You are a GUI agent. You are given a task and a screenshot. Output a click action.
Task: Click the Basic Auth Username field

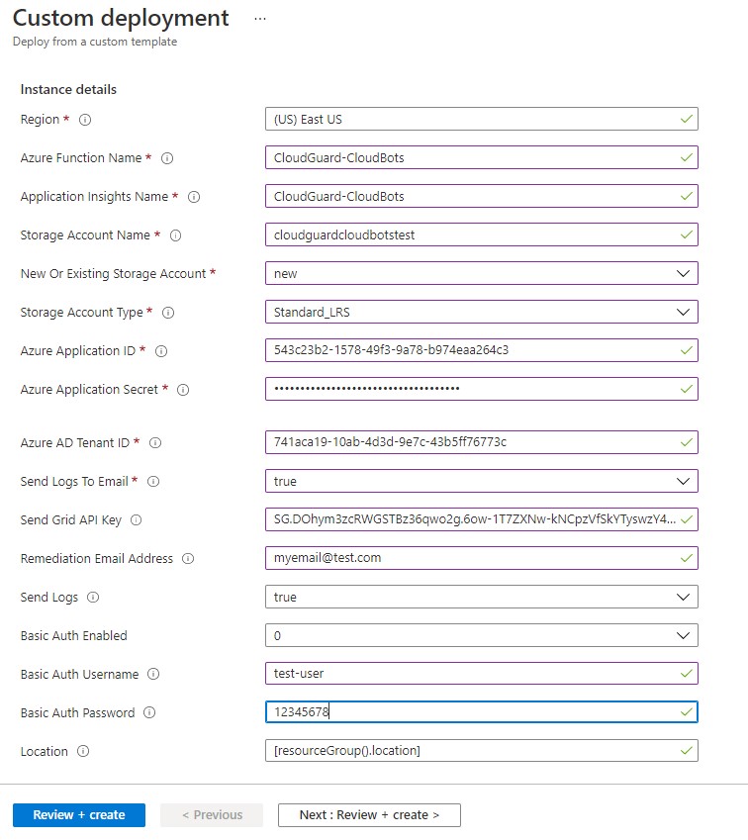point(481,674)
